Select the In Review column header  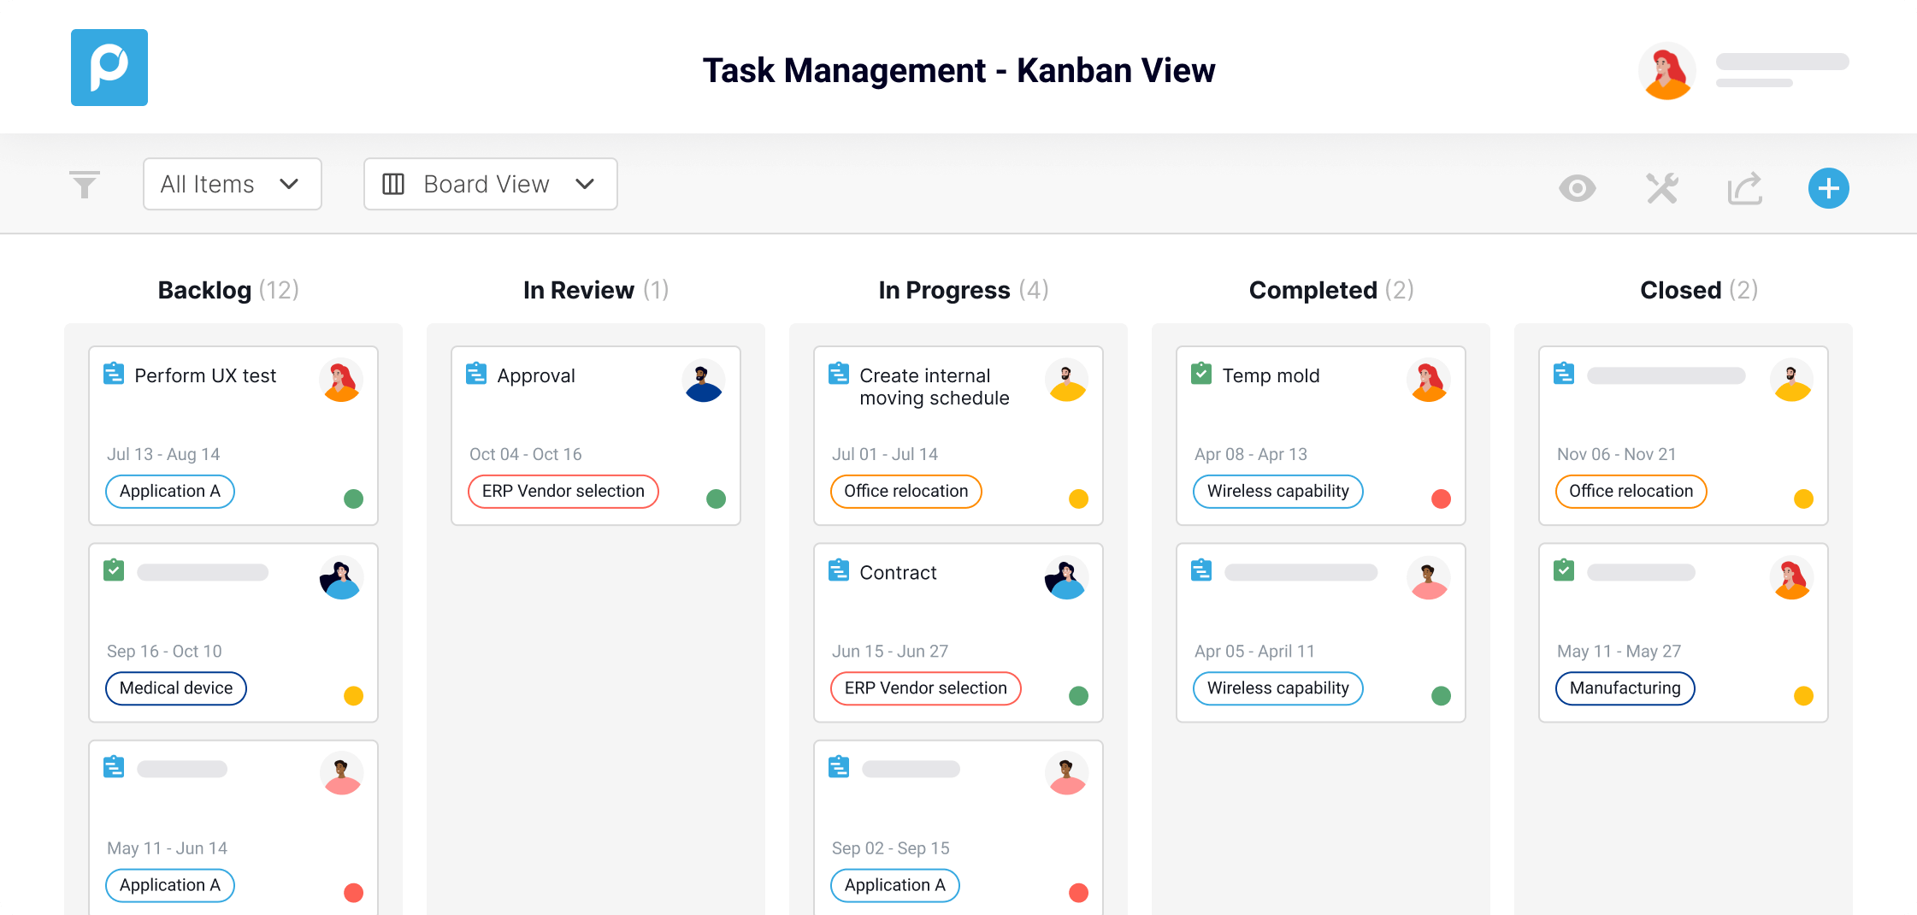pyautogui.click(x=595, y=290)
